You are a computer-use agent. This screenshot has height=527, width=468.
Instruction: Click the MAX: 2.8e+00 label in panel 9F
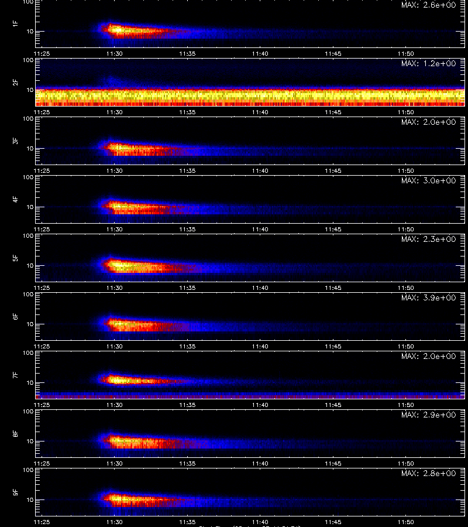tap(429, 474)
